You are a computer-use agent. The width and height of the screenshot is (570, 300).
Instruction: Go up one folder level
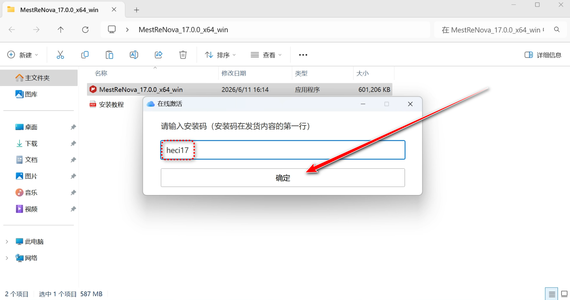[61, 30]
